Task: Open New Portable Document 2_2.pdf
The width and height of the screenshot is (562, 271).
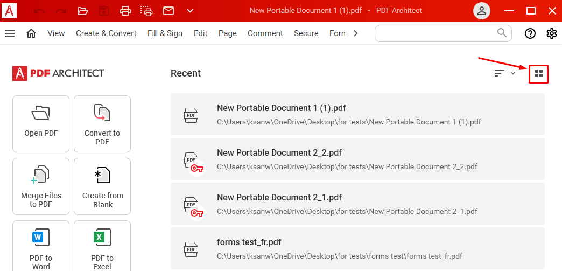Action: [357, 159]
